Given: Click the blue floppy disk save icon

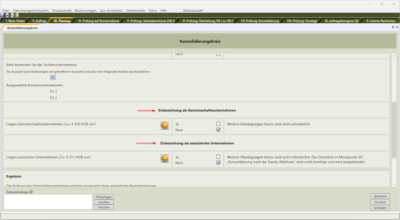Looking at the screenshot, I should pyautogui.click(x=2, y=15).
